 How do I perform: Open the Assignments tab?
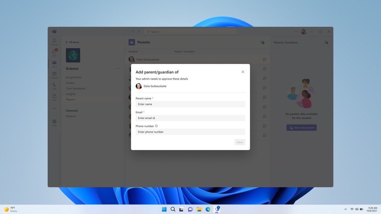[74, 77]
